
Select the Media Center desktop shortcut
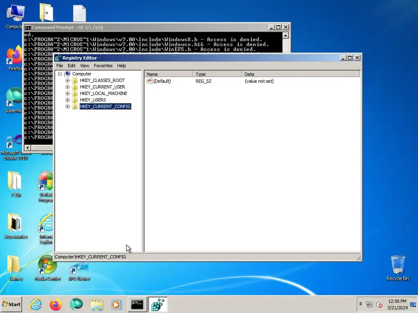point(47,268)
